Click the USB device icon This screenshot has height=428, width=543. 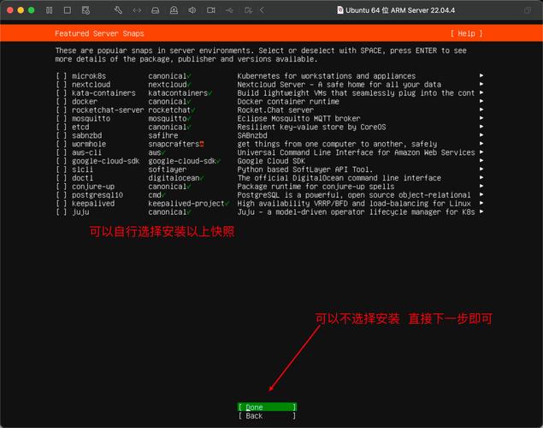(x=229, y=10)
